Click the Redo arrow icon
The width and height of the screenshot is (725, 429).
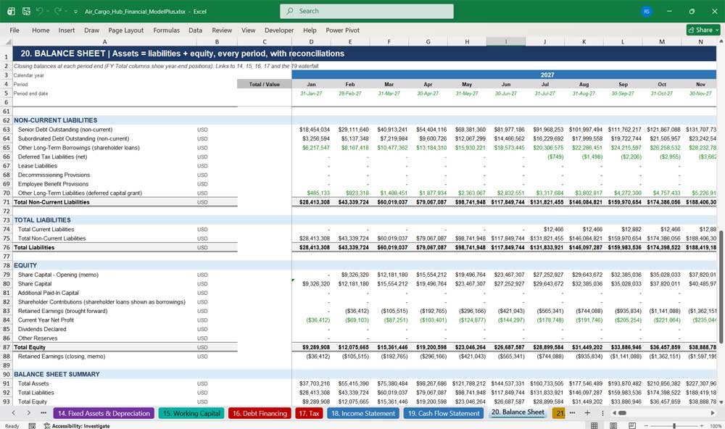(58, 11)
